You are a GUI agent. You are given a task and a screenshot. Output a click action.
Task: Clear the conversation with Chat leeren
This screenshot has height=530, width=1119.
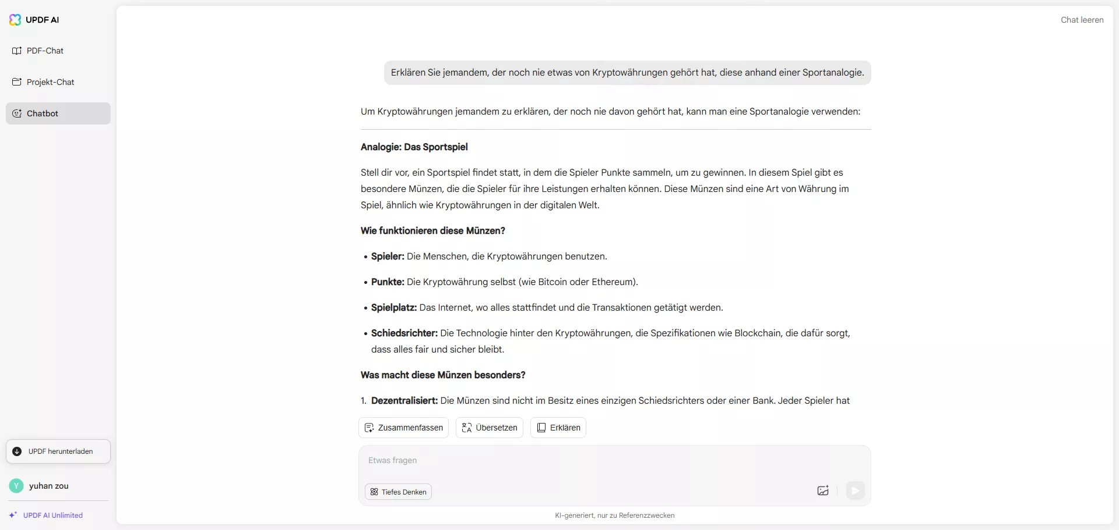tap(1082, 19)
